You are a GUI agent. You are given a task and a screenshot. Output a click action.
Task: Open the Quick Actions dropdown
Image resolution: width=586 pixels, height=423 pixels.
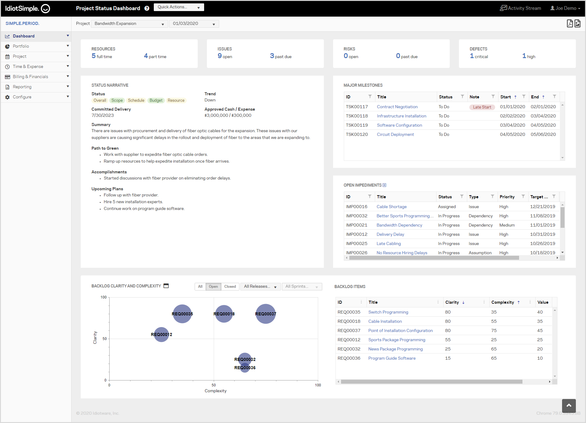179,7
